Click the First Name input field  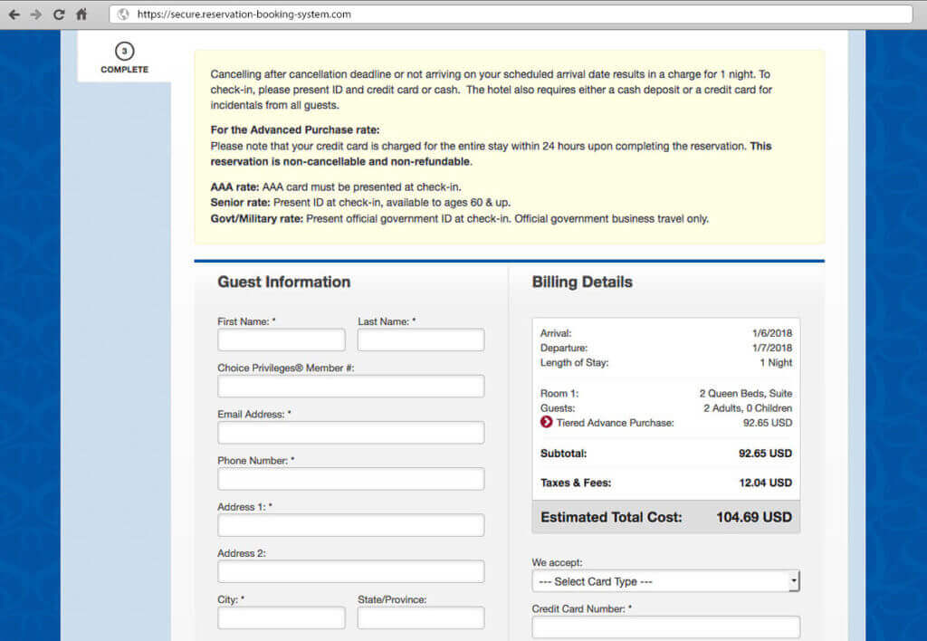click(x=282, y=340)
